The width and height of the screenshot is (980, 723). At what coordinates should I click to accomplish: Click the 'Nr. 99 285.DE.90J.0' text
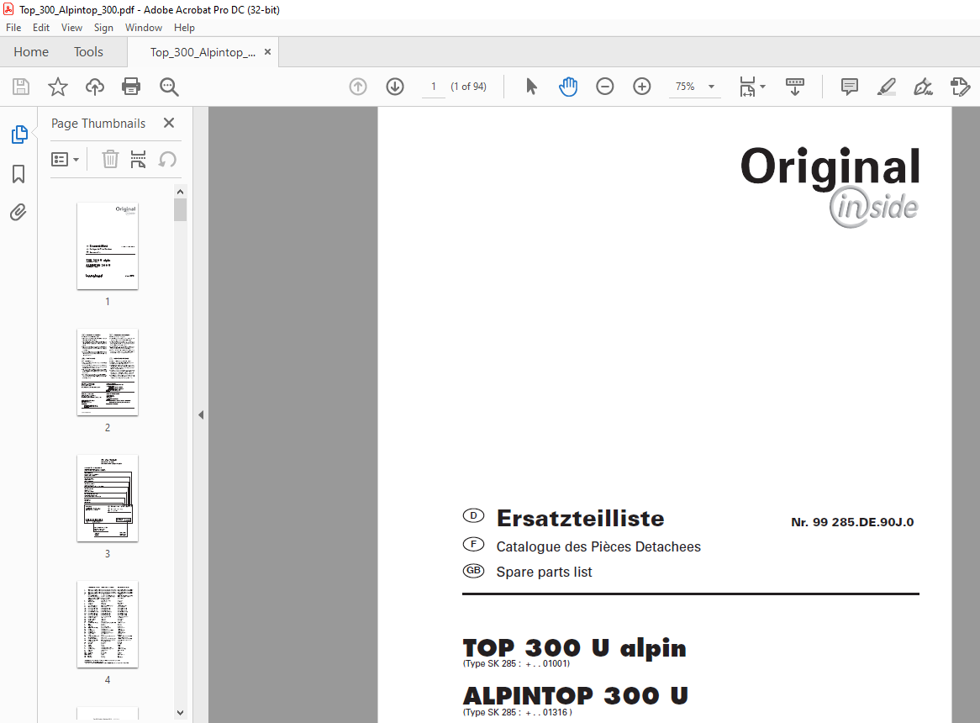pyautogui.click(x=852, y=522)
